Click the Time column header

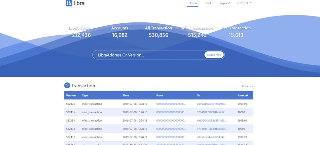tap(126, 95)
